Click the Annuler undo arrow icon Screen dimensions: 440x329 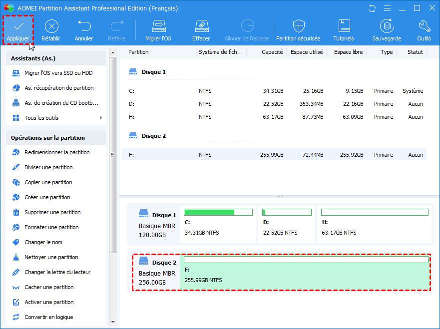coord(84,26)
